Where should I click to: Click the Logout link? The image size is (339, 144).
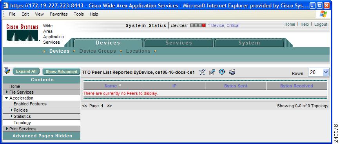tap(321, 24)
